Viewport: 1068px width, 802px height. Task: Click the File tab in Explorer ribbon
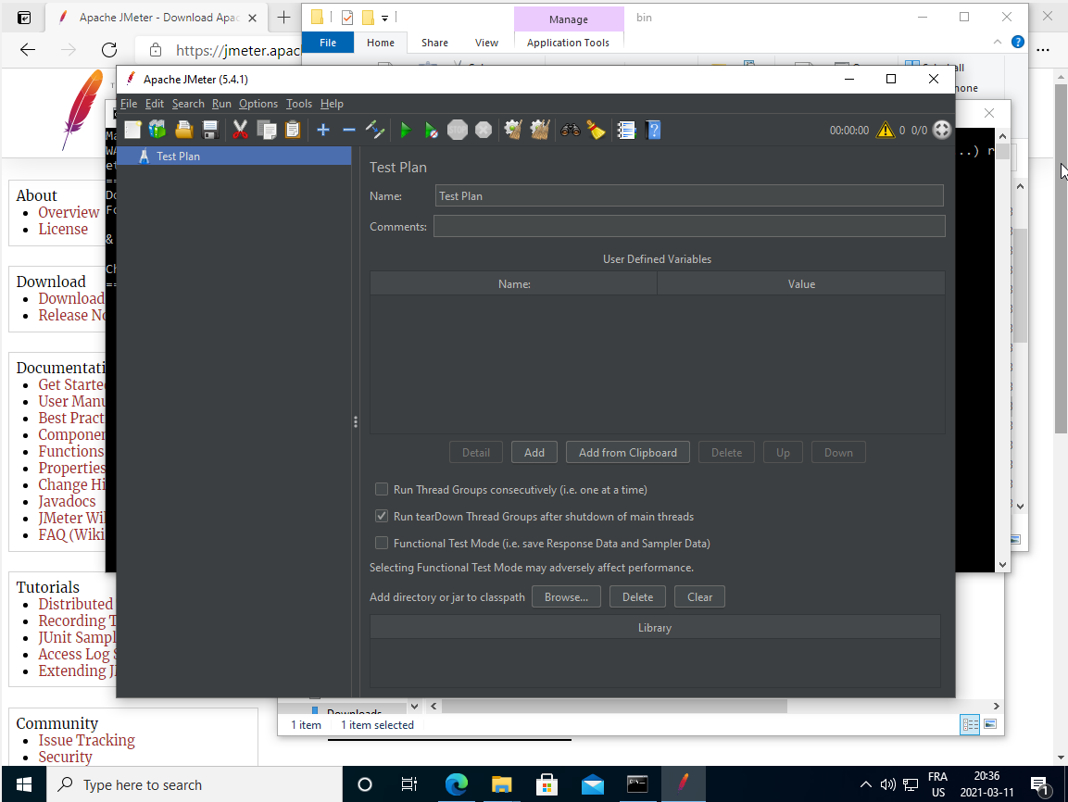[328, 43]
